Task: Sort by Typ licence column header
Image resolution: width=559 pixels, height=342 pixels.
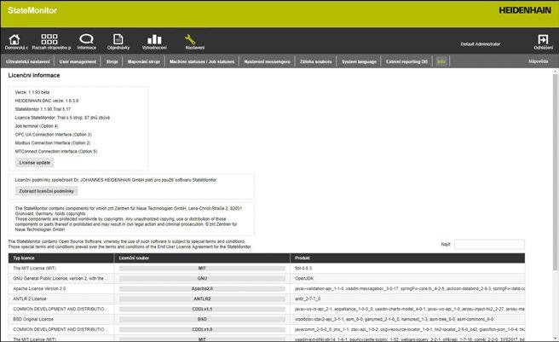Action: click(61, 258)
